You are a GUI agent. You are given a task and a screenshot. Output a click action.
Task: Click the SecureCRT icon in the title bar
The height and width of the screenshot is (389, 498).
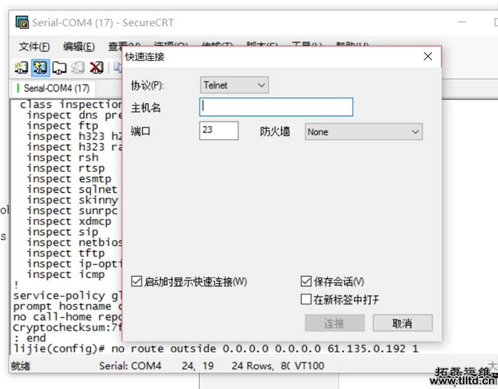tap(20, 22)
